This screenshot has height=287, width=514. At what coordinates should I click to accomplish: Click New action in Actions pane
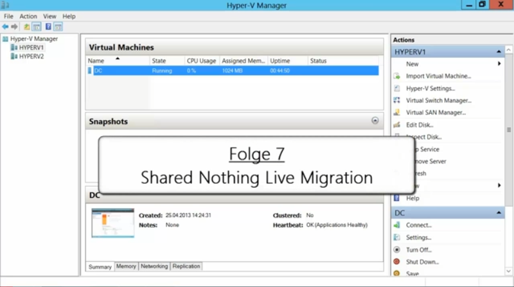pyautogui.click(x=412, y=64)
